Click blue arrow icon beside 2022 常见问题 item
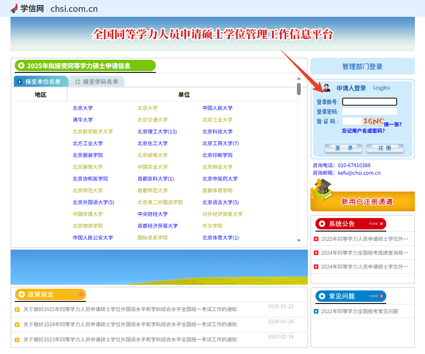The width and height of the screenshot is (425, 354). 316,311
